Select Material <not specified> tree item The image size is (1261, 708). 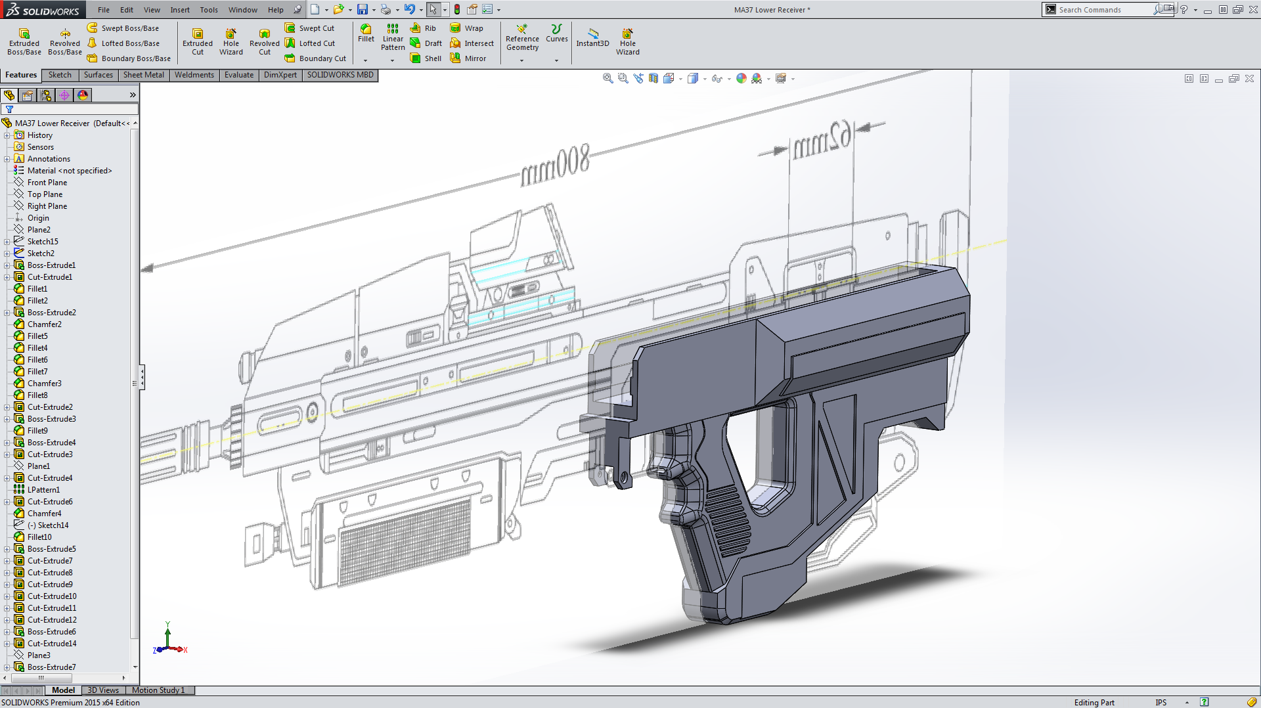(63, 171)
